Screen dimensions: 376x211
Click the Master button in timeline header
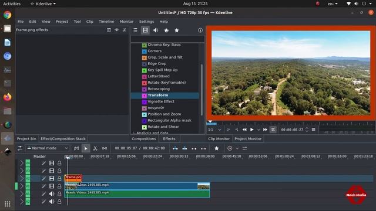tap(39, 156)
